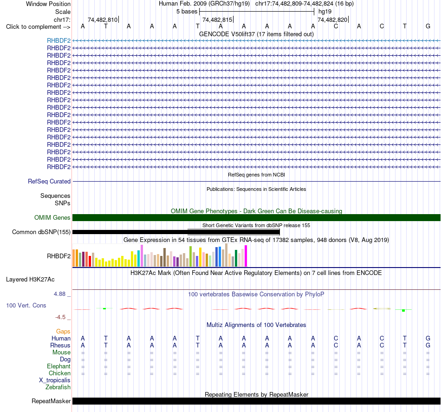
Task: Click the G base in the Human alignment row
Action: click(428, 338)
